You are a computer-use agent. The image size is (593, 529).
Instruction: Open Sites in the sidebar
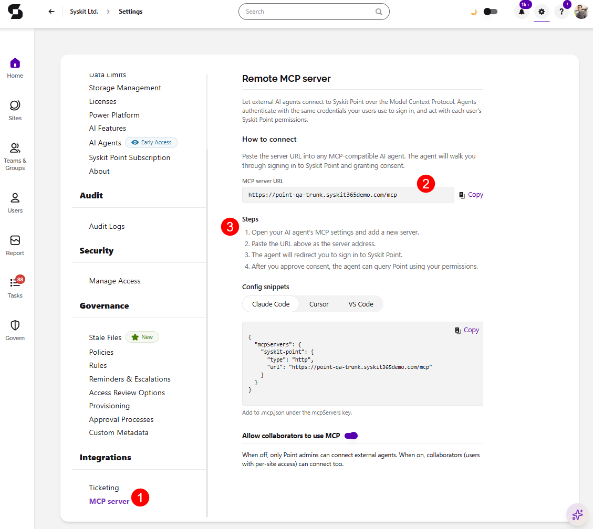pyautogui.click(x=15, y=110)
